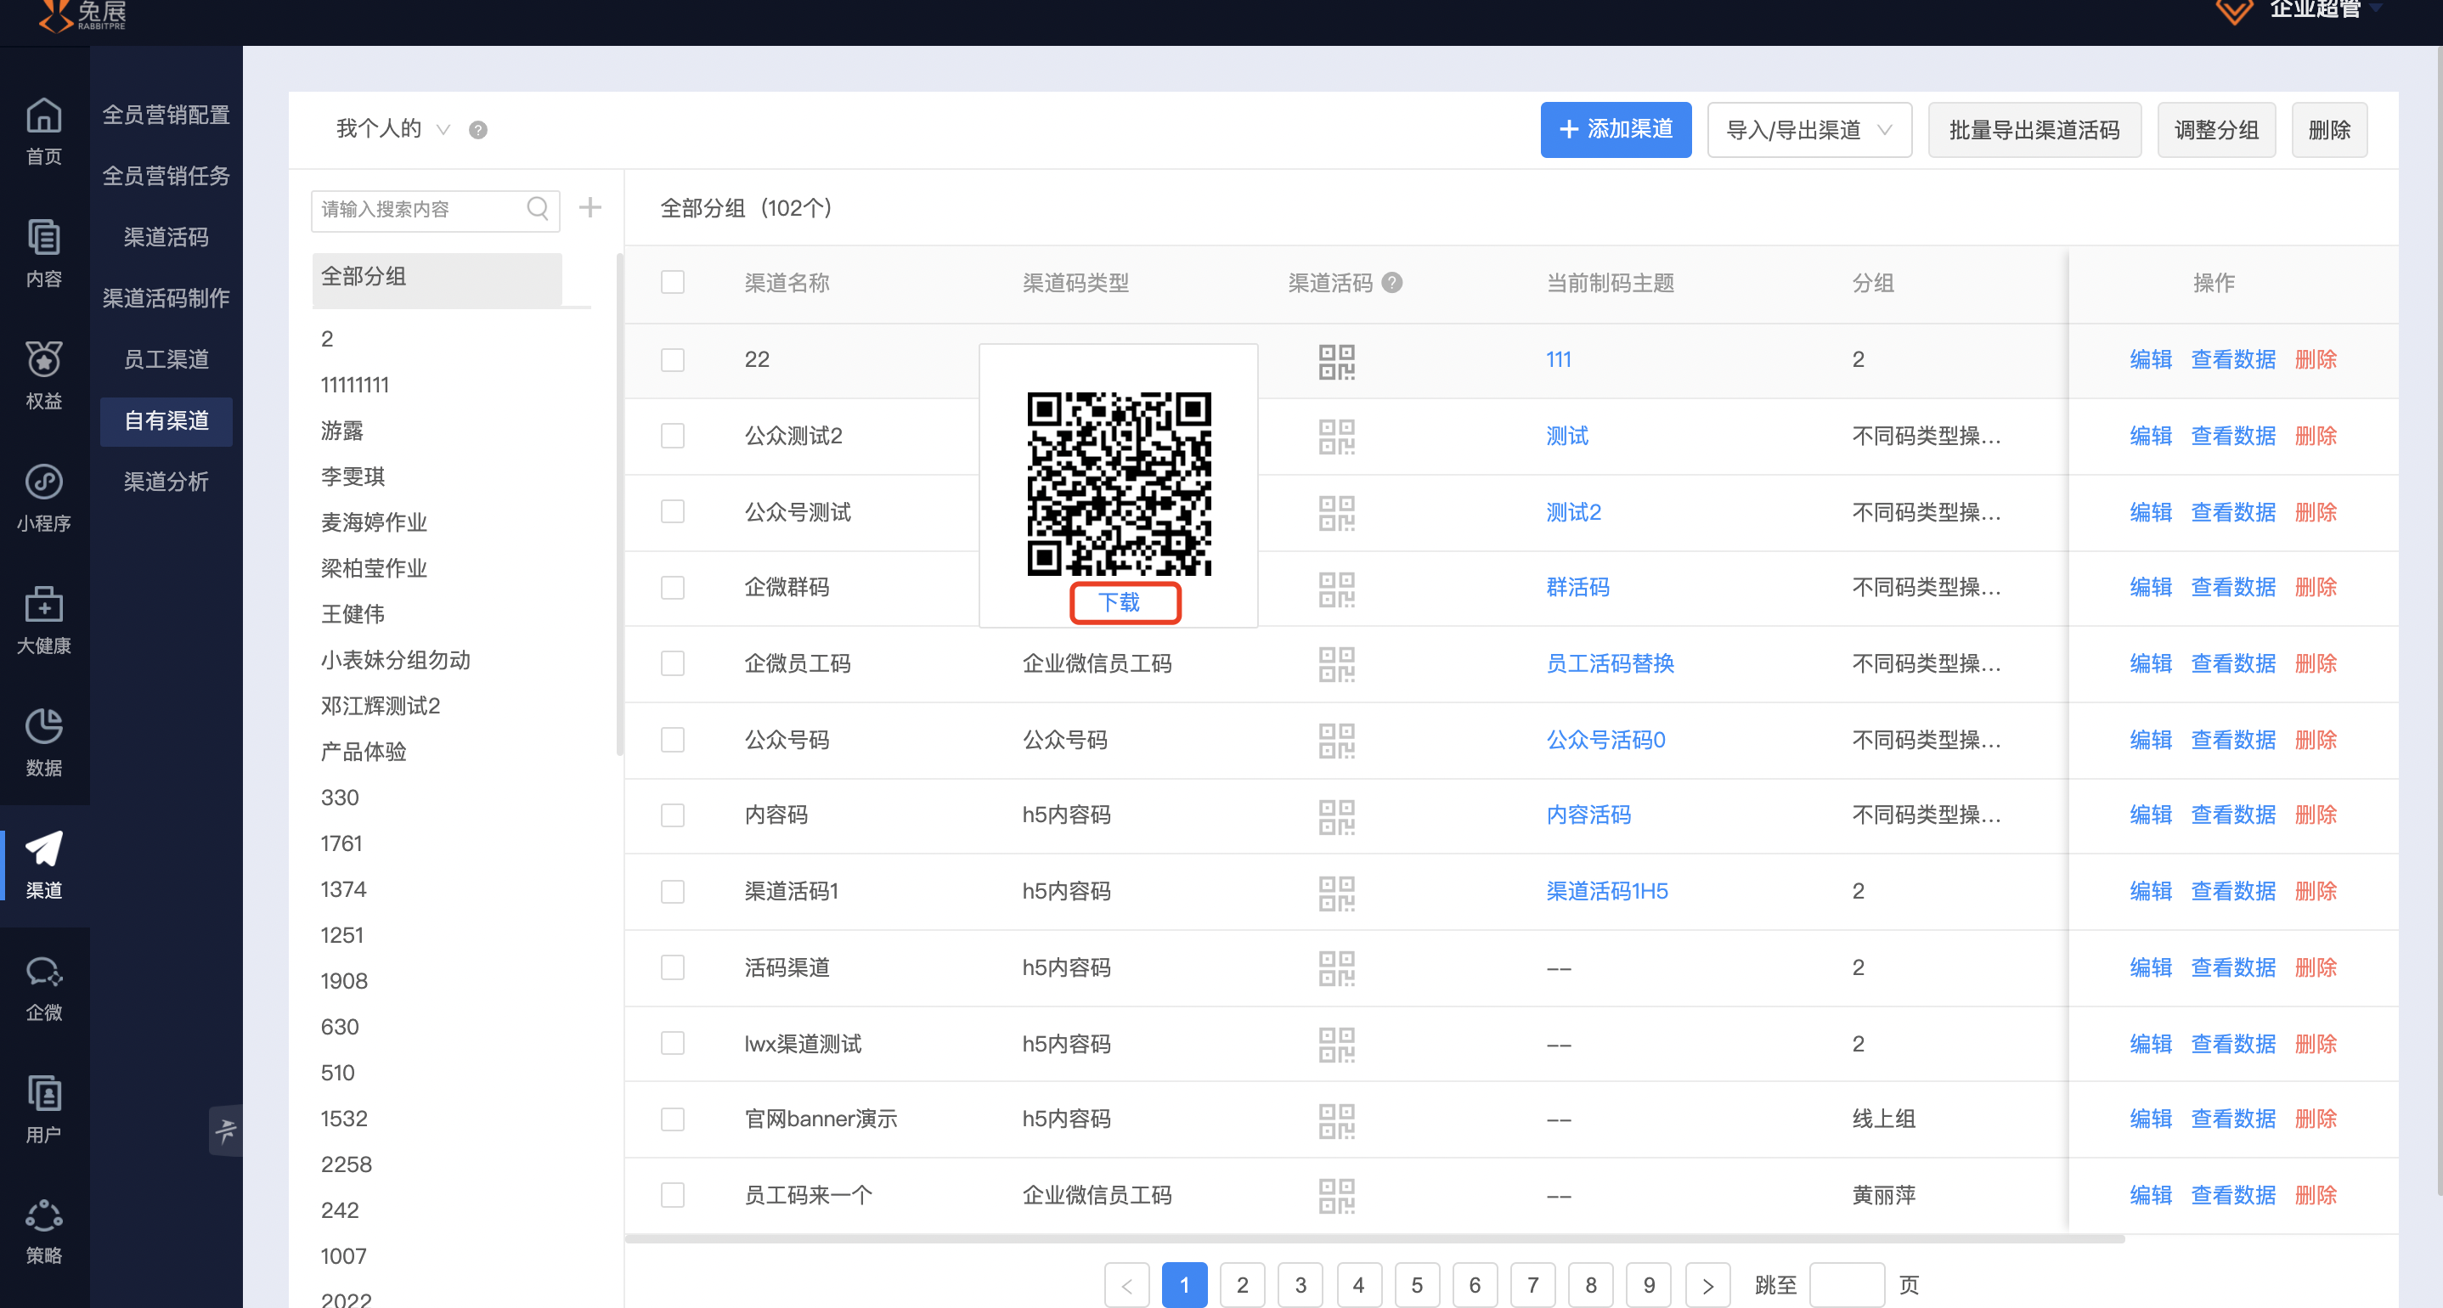Open the 数据 data pie chart icon
Image resolution: width=2443 pixels, height=1308 pixels.
(x=43, y=726)
